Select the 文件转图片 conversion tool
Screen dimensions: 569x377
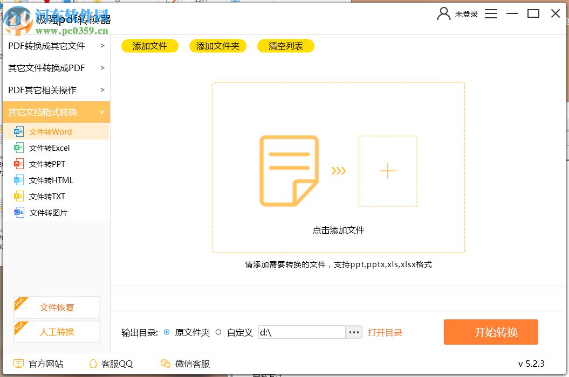click(49, 212)
